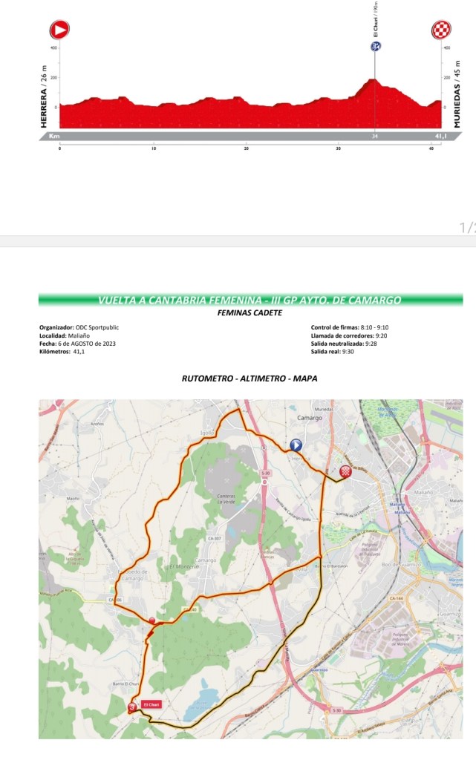Viewport: 476px width, 760px height.
Task: Click the gray Km distance bar
Action: click(x=223, y=137)
